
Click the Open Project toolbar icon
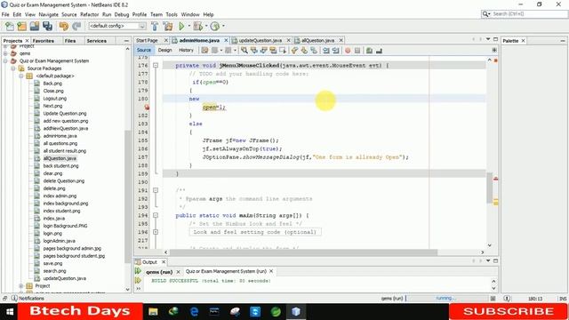point(35,26)
